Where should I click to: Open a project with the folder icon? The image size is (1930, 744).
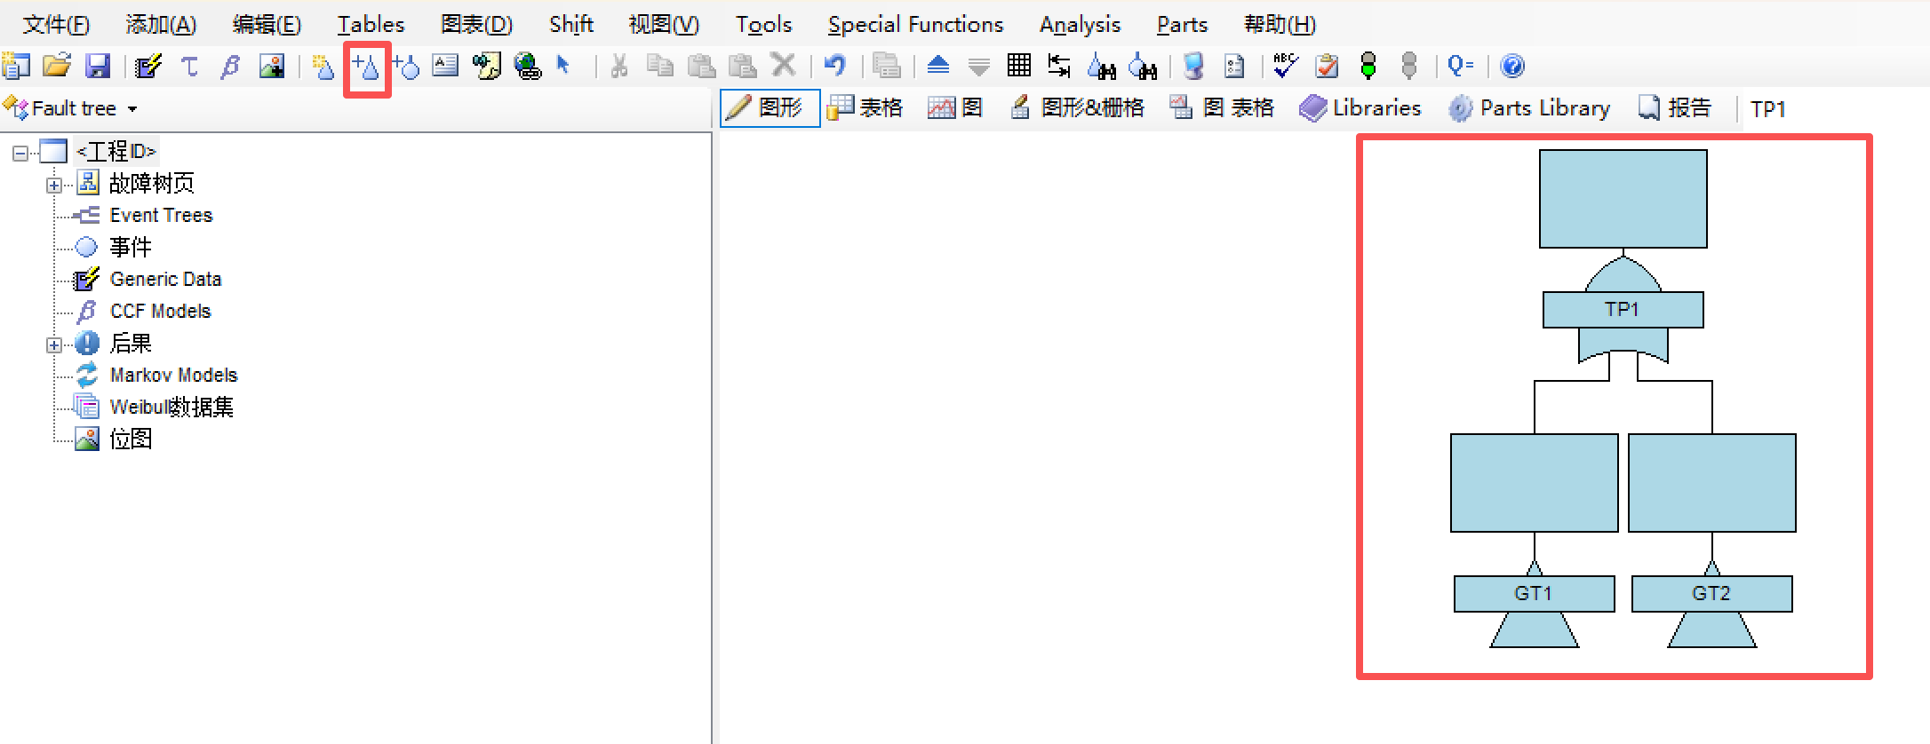[57, 66]
